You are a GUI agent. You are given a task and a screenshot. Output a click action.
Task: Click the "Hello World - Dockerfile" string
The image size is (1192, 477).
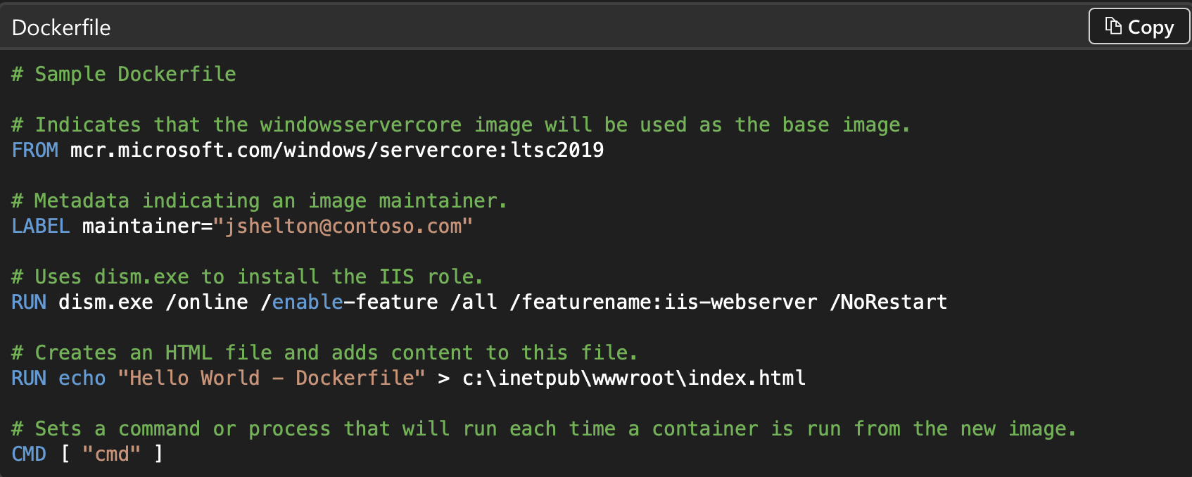tap(272, 378)
